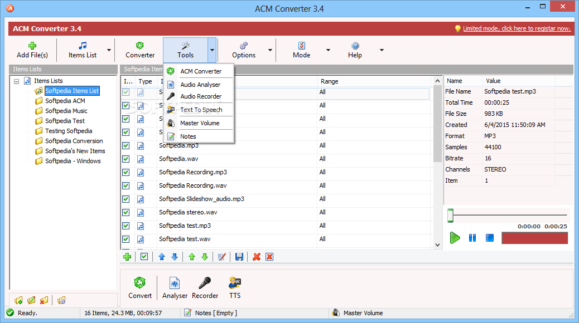Click the Converter toolbar button
The height and width of the screenshot is (323, 579).
pos(140,50)
